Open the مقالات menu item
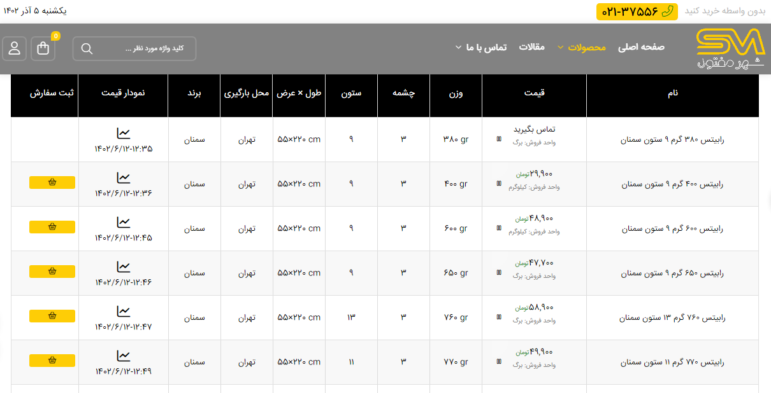771x393 pixels. (531, 47)
